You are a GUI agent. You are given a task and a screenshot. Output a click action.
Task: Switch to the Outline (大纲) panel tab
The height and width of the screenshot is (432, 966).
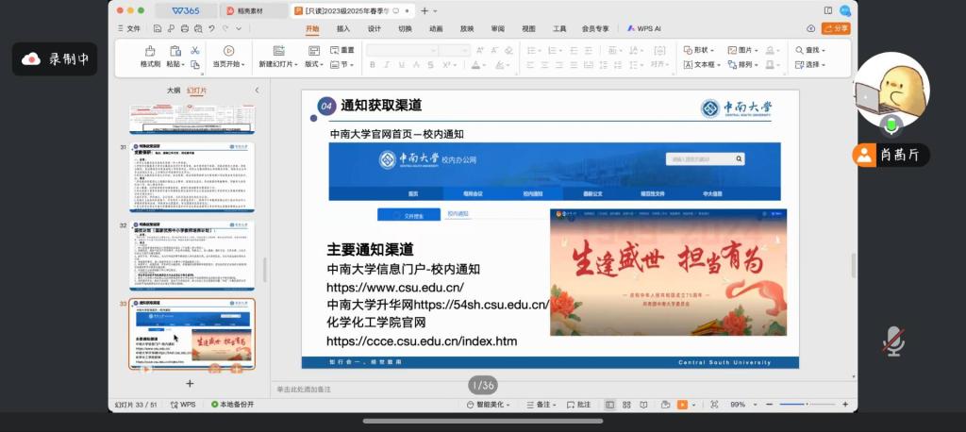(x=174, y=91)
